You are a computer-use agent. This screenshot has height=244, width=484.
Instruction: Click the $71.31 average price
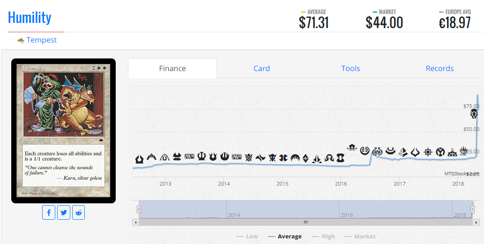point(313,22)
